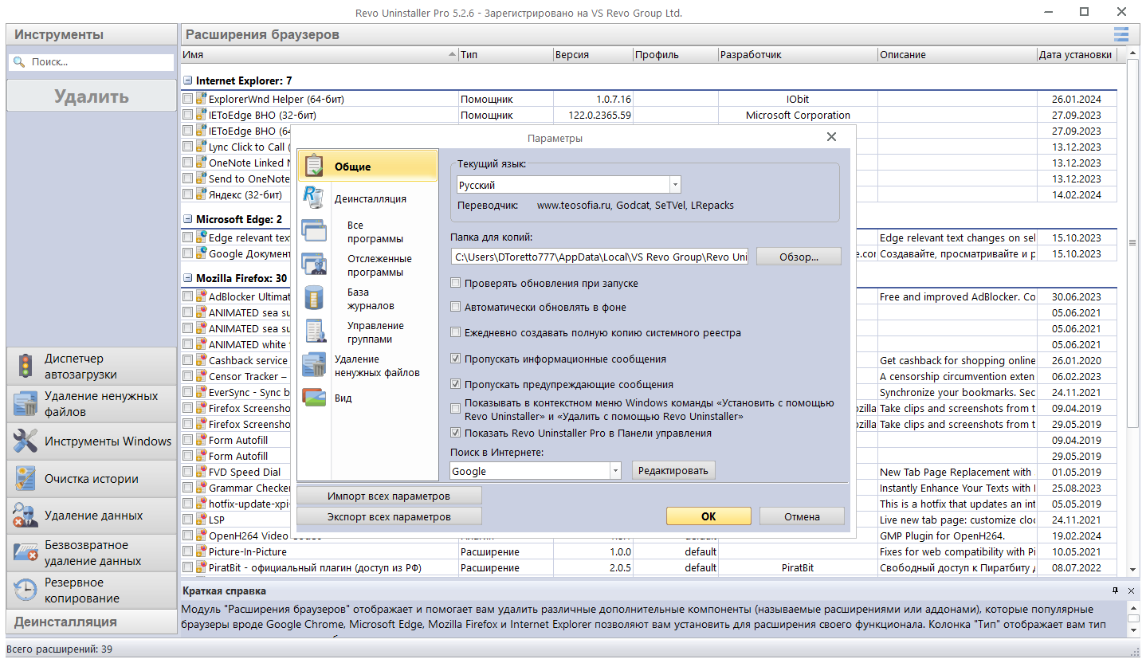The image size is (1146, 663).
Task: Enable Проверять обновления при запуске
Action: [x=456, y=283]
